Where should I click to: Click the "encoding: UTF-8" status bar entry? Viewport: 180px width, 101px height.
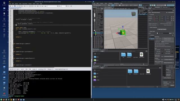point(42,69)
